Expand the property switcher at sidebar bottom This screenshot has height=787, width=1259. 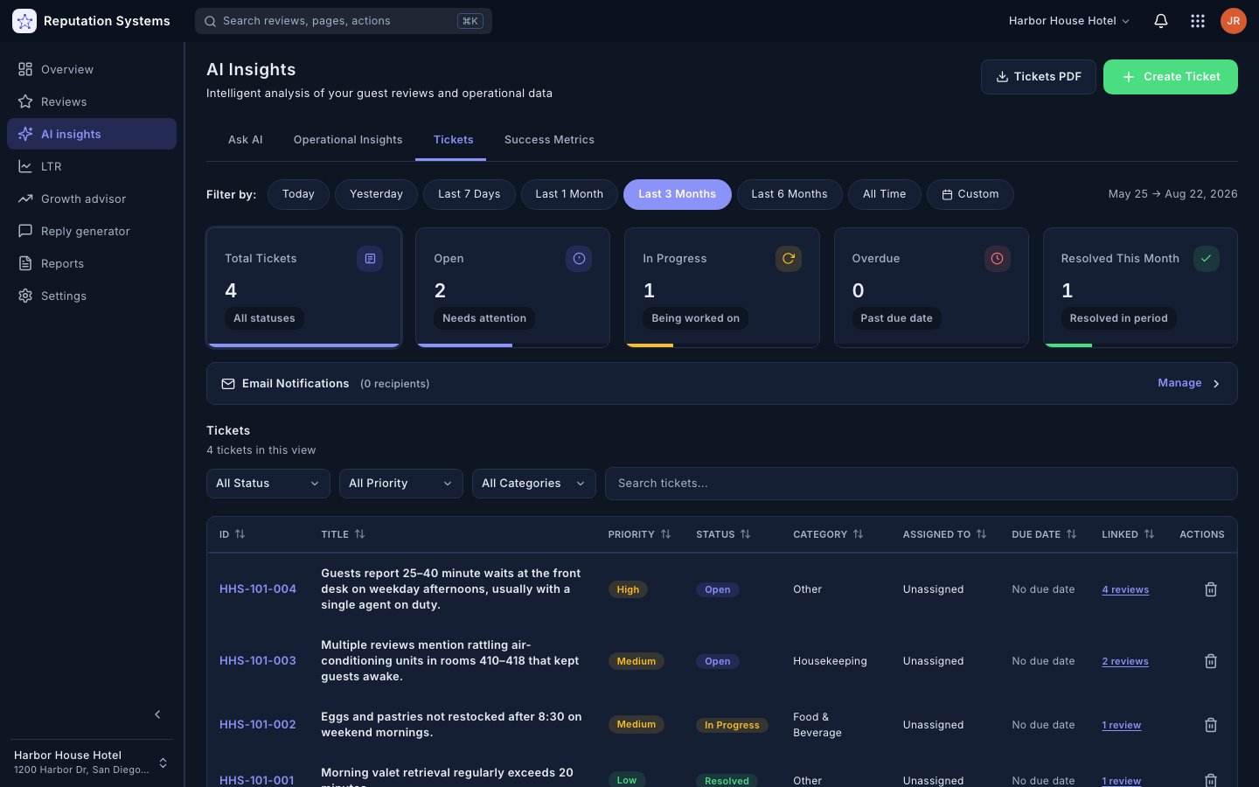point(163,763)
